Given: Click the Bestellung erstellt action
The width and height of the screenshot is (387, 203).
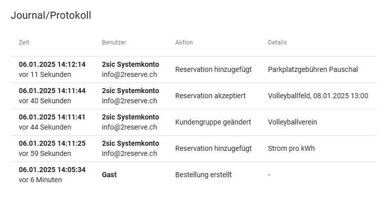Looking at the screenshot, I should click(203, 175).
